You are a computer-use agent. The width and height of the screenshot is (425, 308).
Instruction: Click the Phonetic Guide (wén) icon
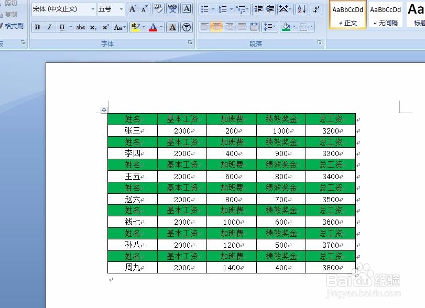coord(172,9)
